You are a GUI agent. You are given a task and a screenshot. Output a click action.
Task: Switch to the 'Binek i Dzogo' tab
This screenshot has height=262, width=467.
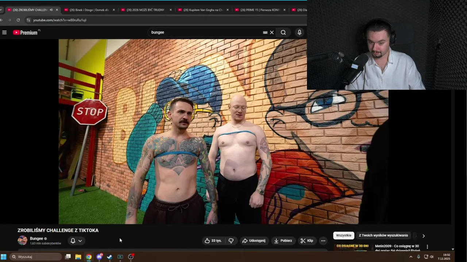coord(89,10)
